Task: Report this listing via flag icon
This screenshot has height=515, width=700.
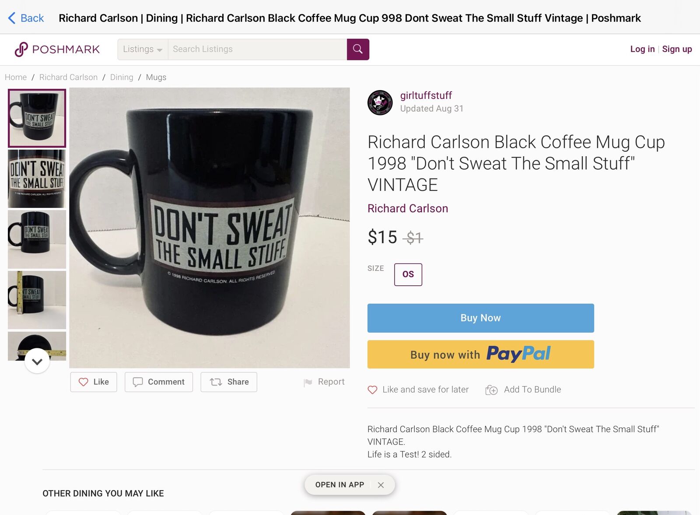Action: [x=308, y=382]
